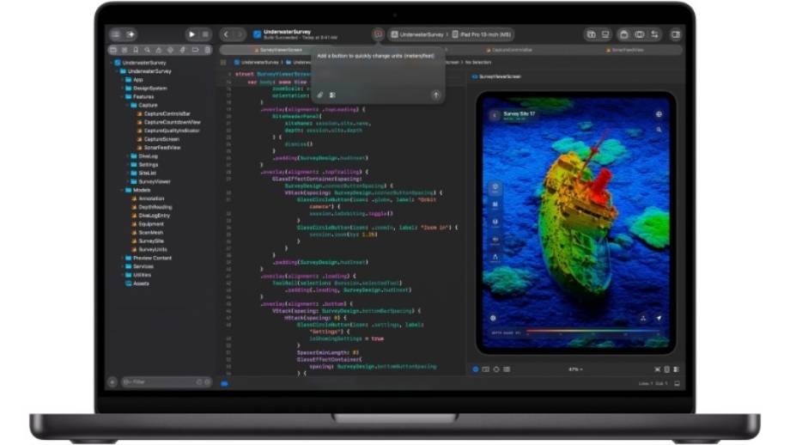Toggle the debug area at bottom right
790x445 pixels.
coord(677,383)
